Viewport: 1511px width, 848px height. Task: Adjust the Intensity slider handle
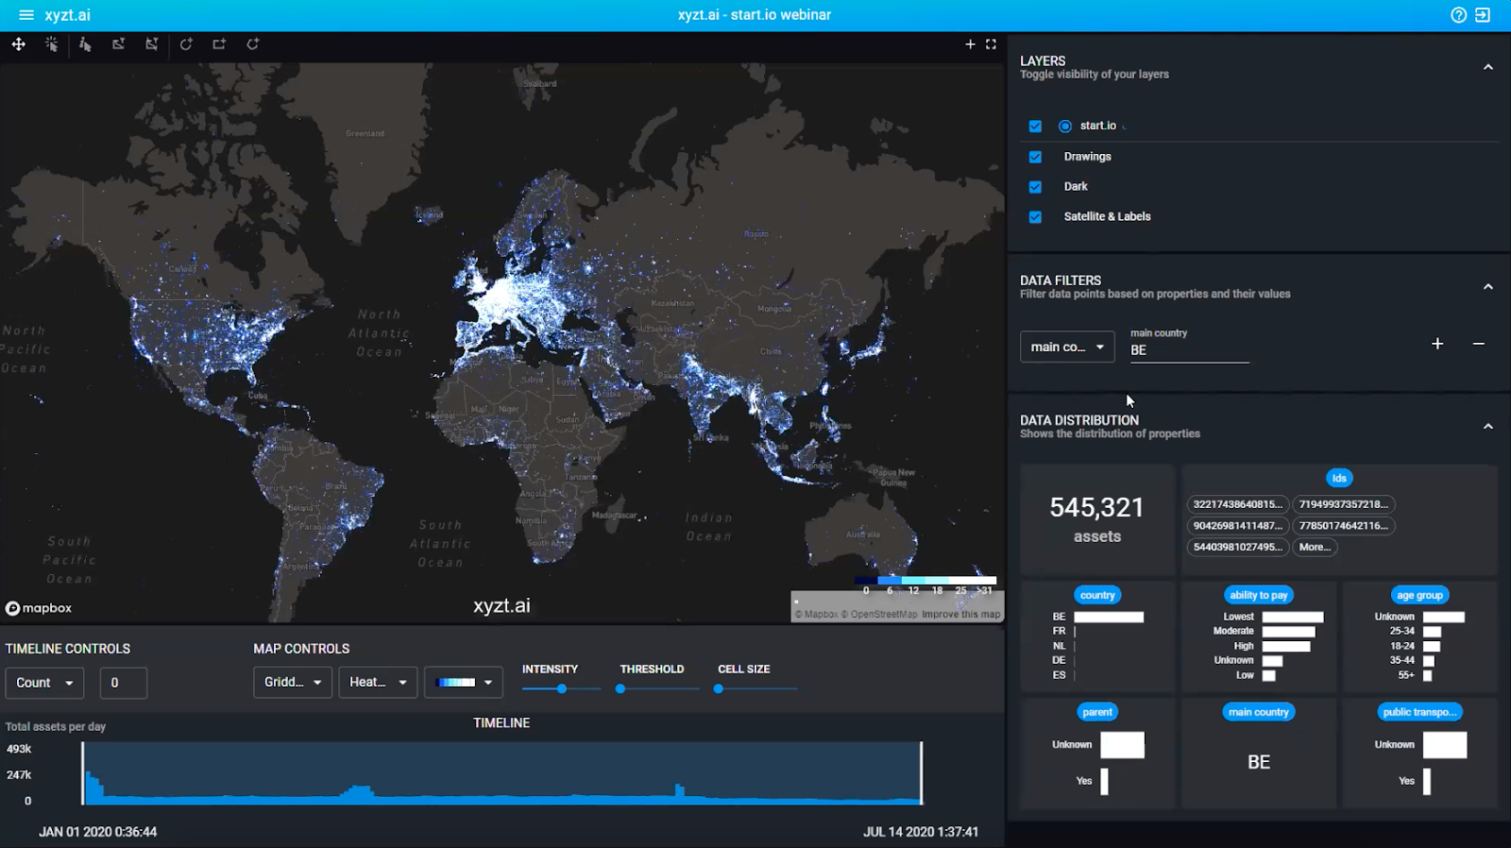click(562, 689)
